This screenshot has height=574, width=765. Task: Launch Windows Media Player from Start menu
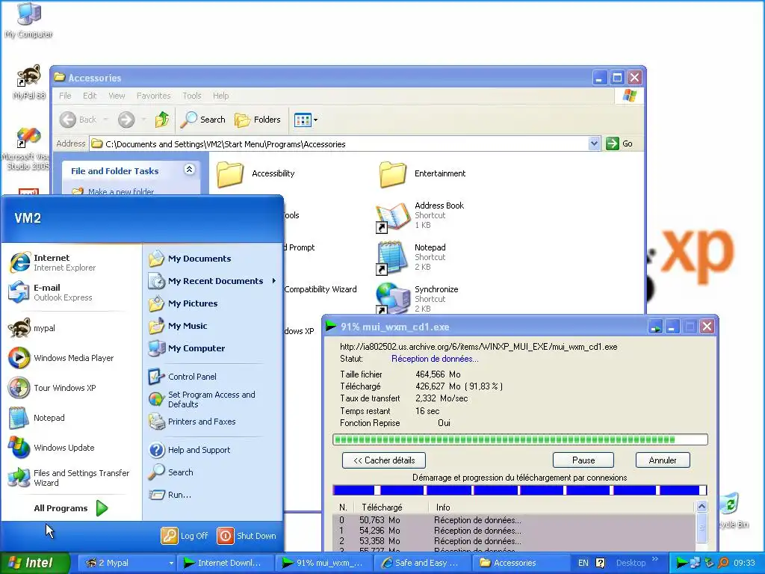(61, 358)
